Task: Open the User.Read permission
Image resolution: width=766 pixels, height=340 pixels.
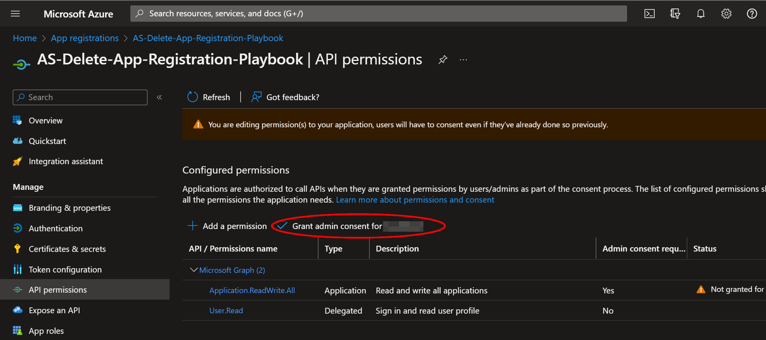Action: 226,311
